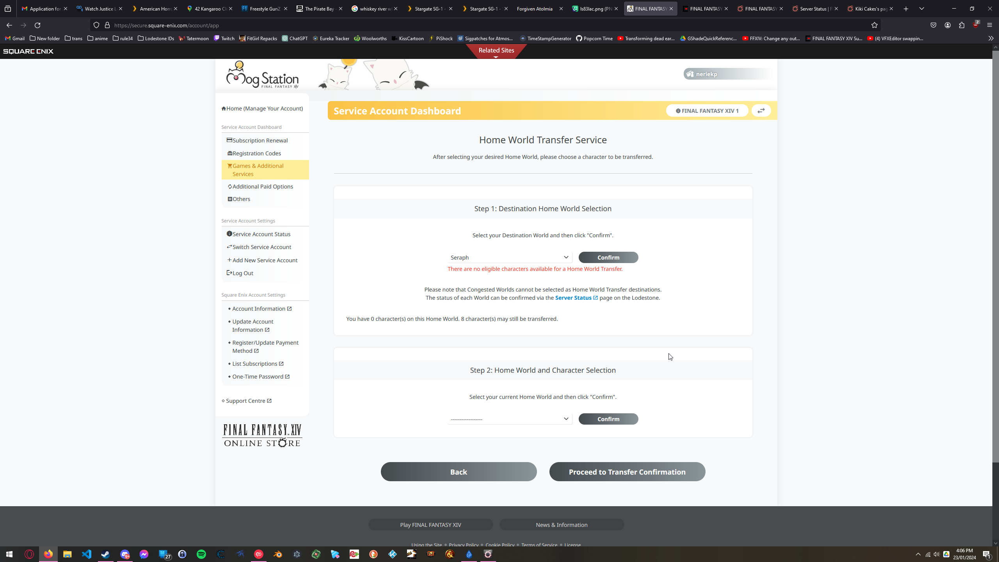The image size is (999, 562).
Task: Open the Eureka Tracker bookmark
Action: [x=331, y=38]
